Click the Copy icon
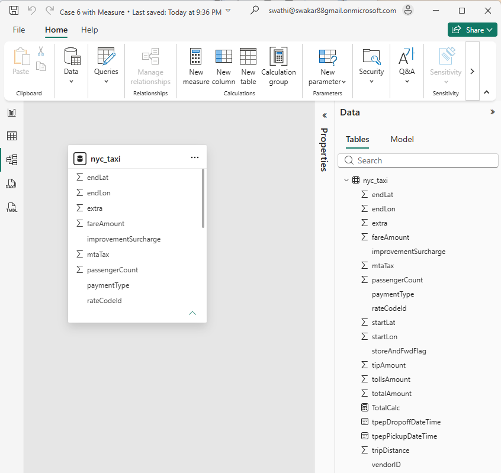 (41, 66)
